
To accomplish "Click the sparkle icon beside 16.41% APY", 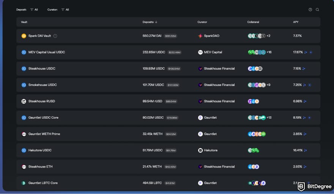I will coord(306,150).
